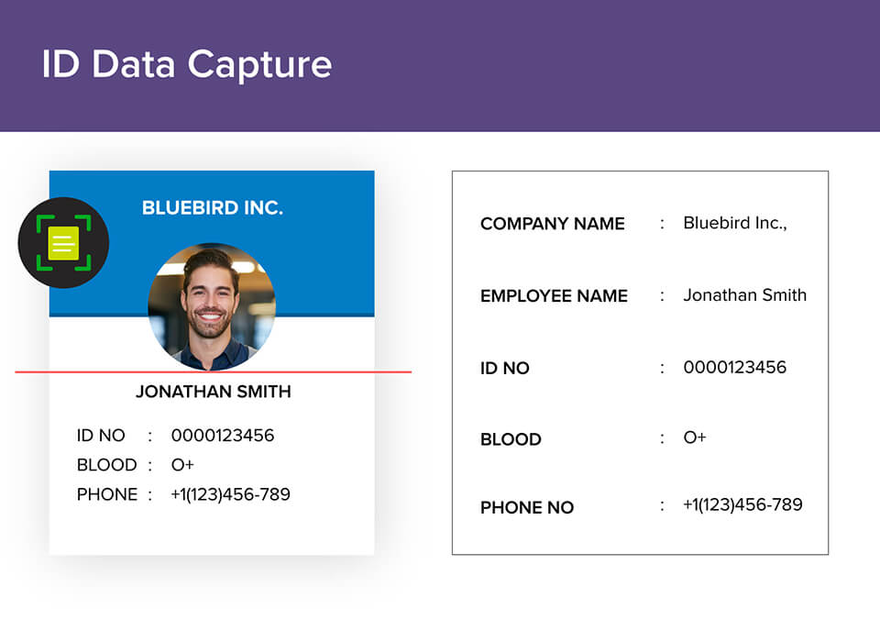Click Jonathan Smith's circular profile photo
The height and width of the screenshot is (642, 880).
tap(212, 307)
